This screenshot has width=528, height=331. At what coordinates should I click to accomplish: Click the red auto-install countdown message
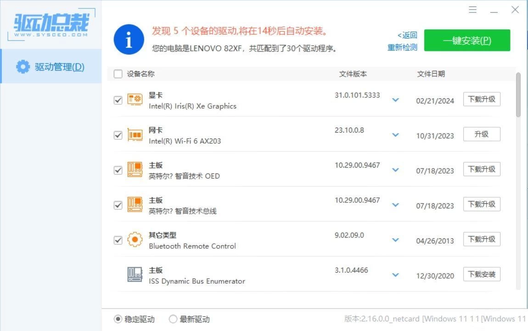[240, 31]
